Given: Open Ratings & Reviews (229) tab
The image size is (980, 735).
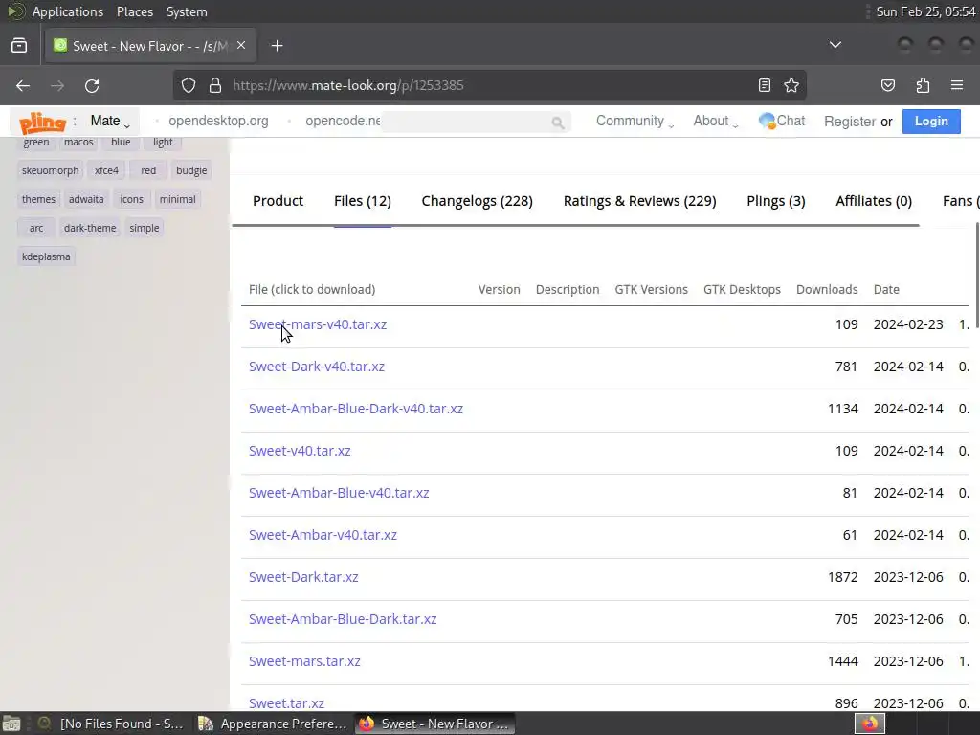Looking at the screenshot, I should 639,201.
